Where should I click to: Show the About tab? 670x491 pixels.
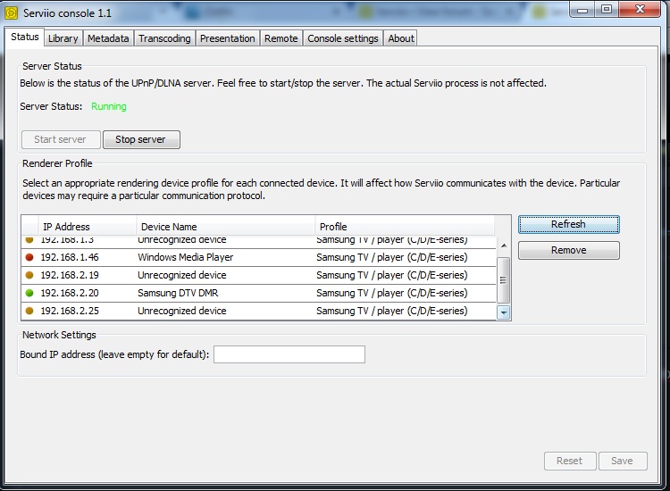coord(401,38)
